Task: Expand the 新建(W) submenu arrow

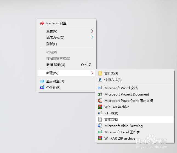Action: [92, 73]
